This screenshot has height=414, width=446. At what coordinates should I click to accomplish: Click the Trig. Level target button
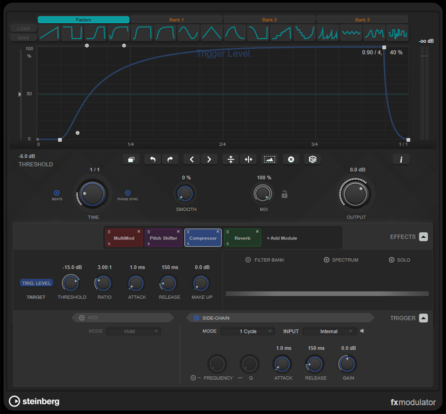36,283
